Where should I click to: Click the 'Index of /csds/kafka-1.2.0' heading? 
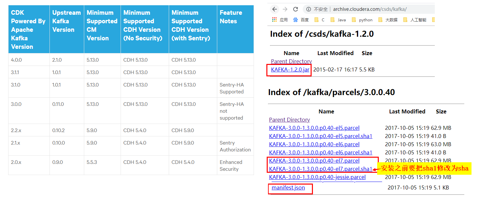pyautogui.click(x=322, y=34)
